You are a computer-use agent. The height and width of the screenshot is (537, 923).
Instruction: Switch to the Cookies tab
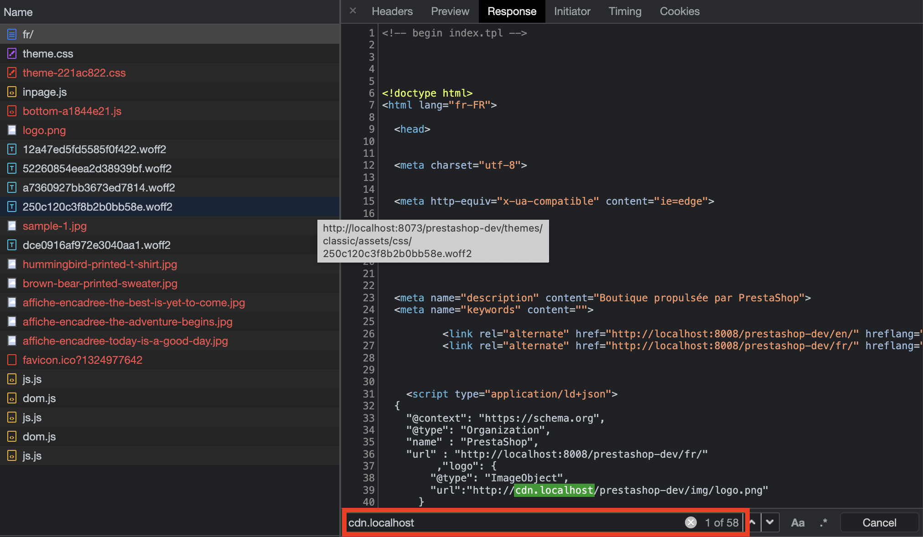pos(679,11)
